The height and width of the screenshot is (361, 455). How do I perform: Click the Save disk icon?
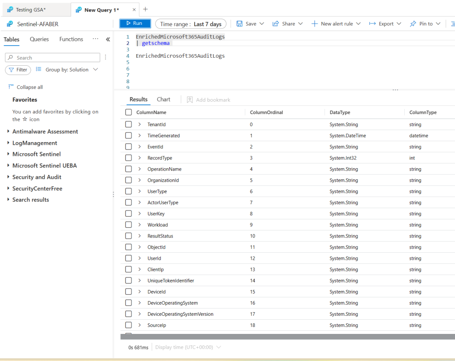point(239,24)
